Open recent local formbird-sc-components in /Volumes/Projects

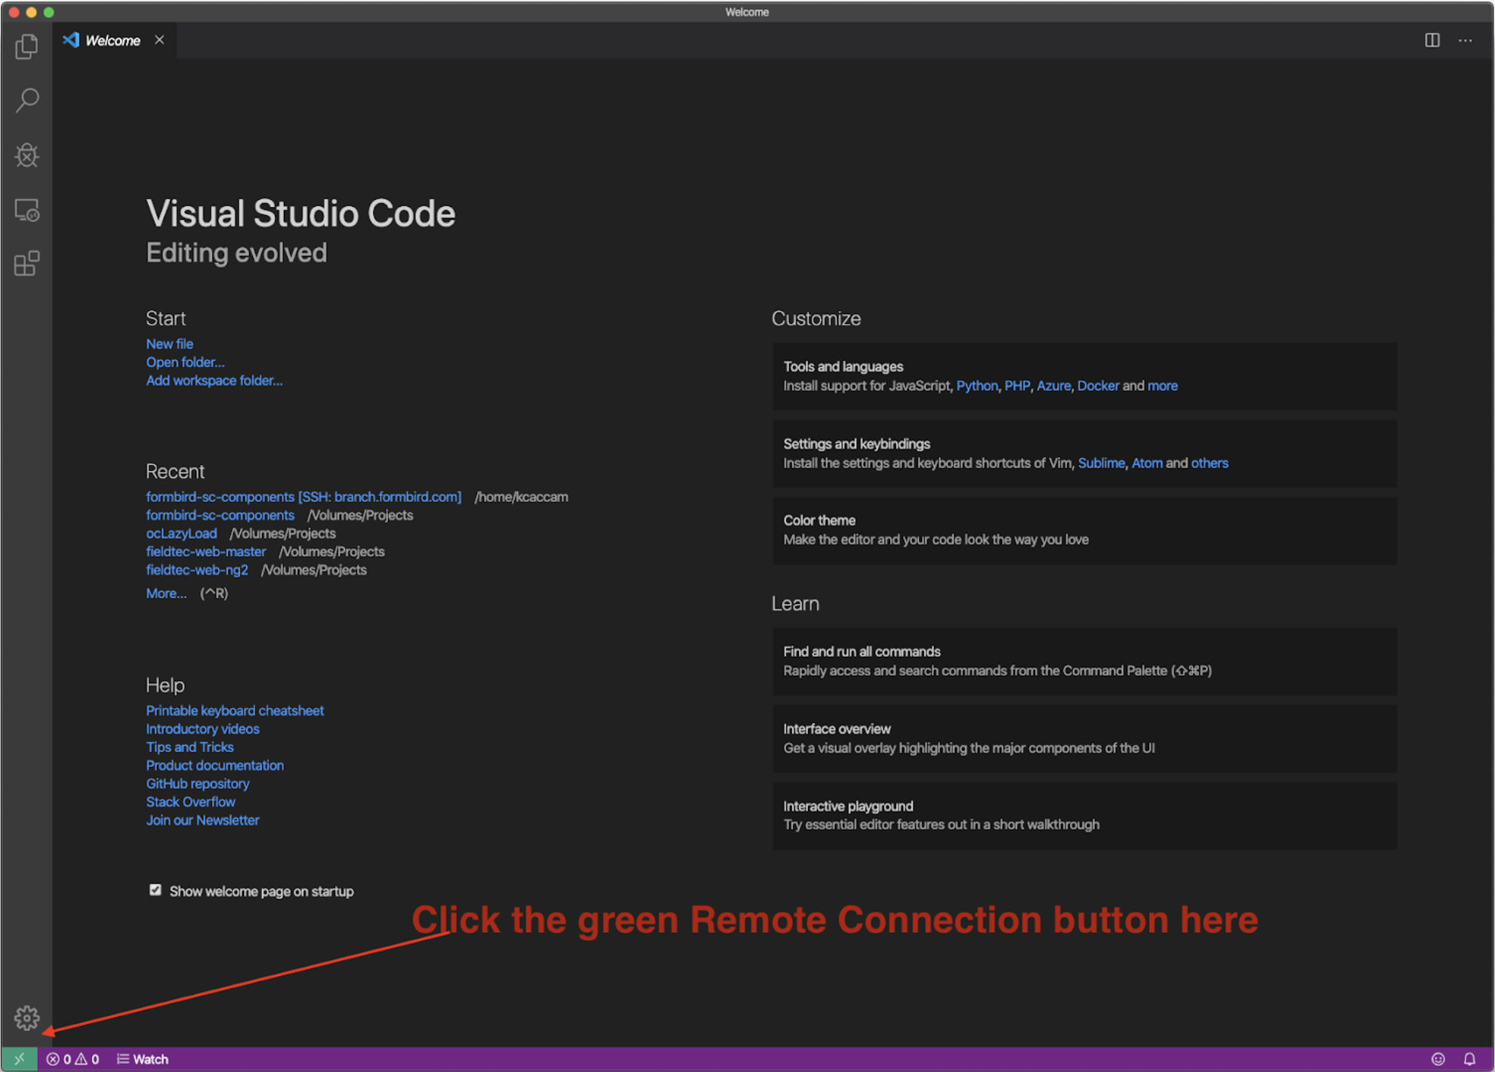[x=220, y=515]
